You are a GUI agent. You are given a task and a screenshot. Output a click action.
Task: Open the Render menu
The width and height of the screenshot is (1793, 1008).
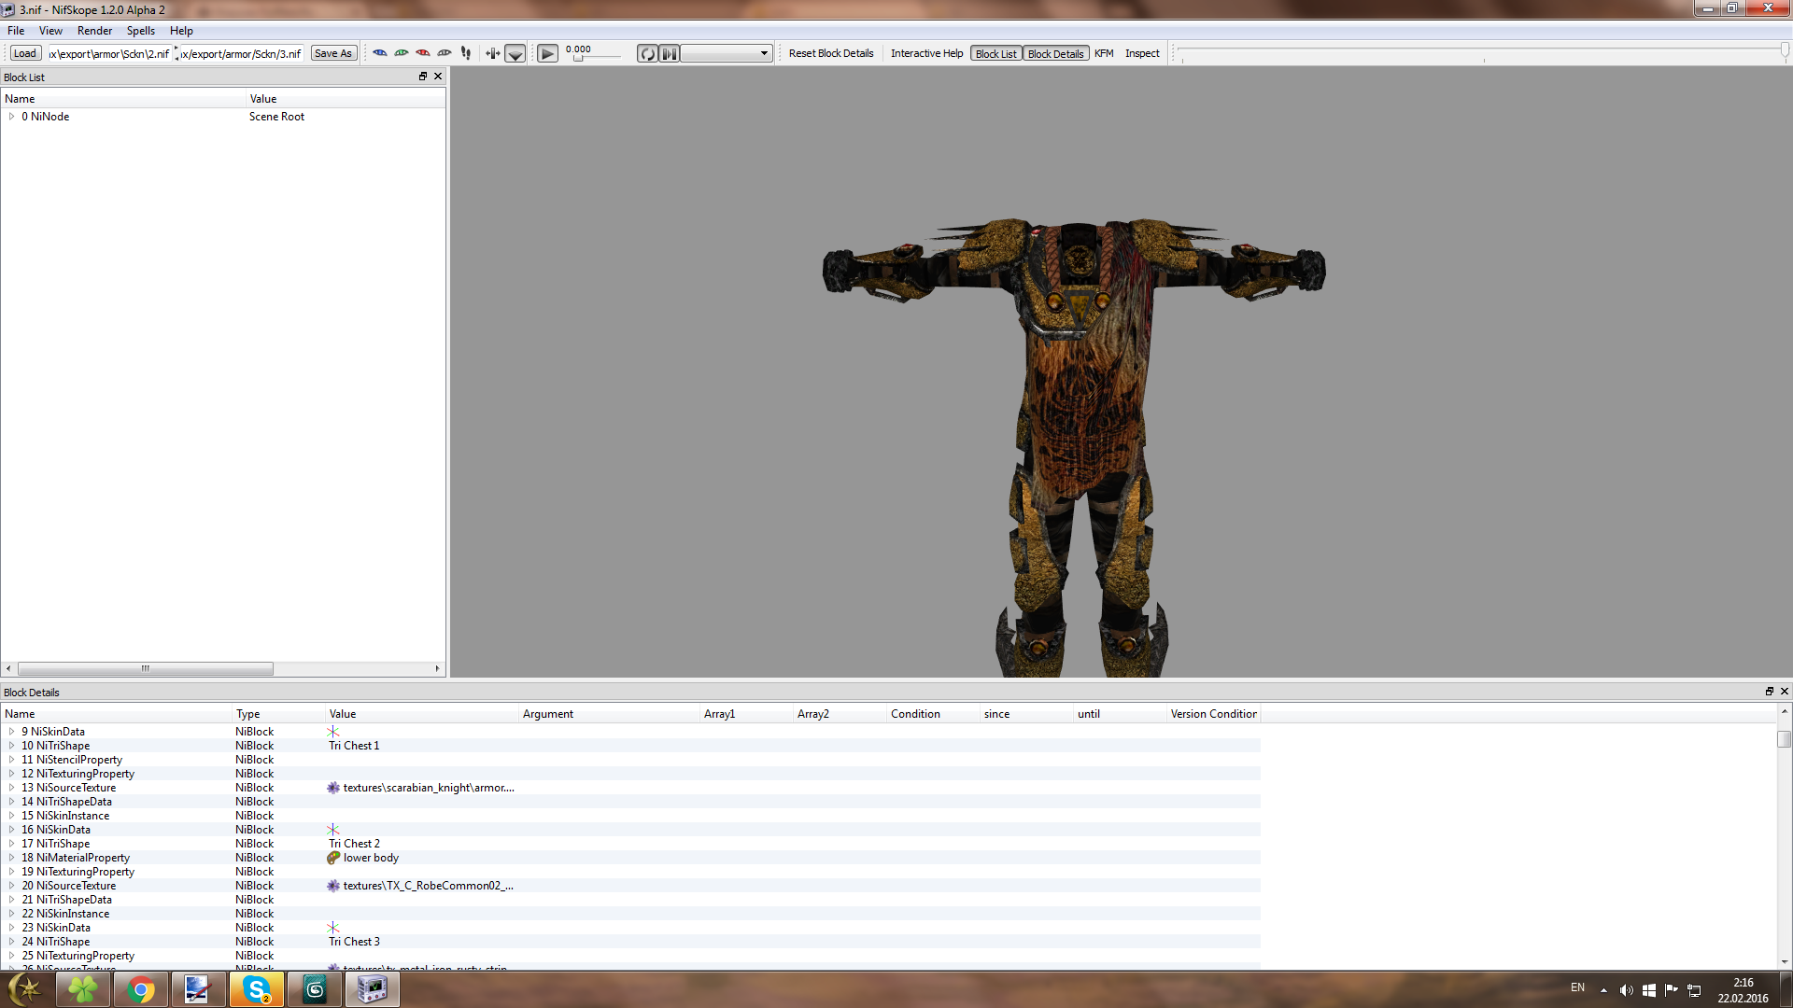point(94,31)
